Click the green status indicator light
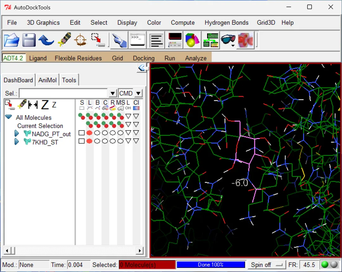 325,265
